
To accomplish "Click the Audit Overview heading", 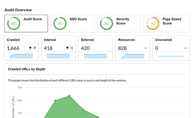I will point(18,10).
